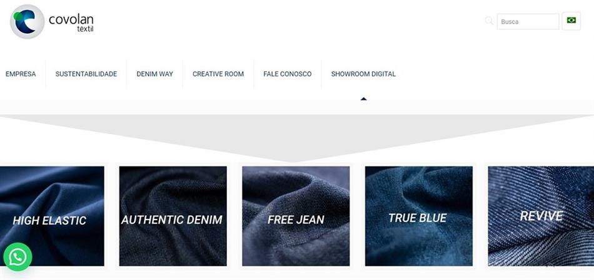The image size is (594, 280).
Task: Collapse menu via arrow under Showroom Digital
Action: tap(364, 99)
